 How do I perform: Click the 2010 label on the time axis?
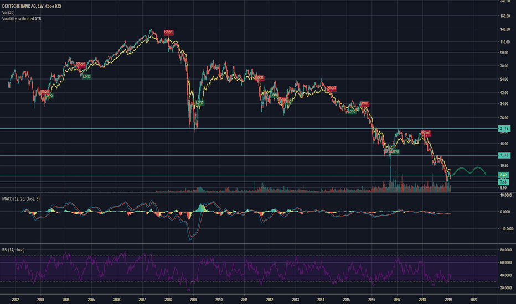coord(219,300)
